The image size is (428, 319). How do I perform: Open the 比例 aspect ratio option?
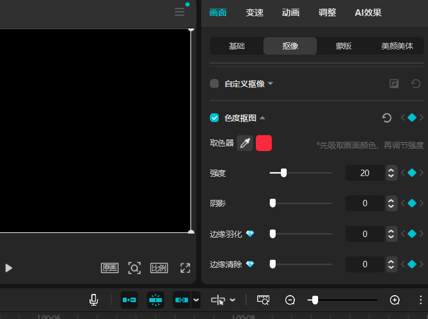[x=159, y=268]
